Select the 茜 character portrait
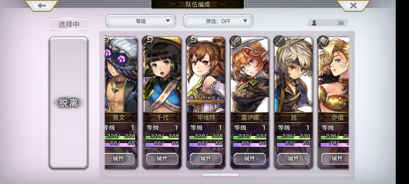 [x=293, y=76]
